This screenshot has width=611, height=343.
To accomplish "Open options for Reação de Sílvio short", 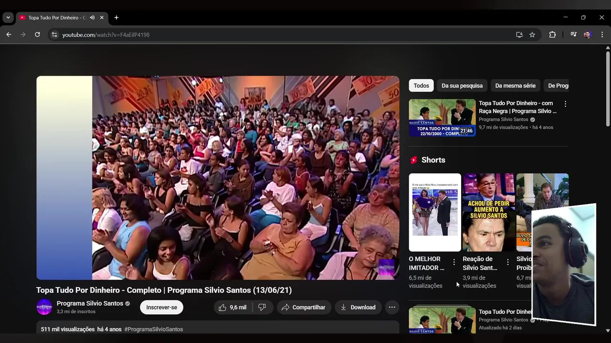I will coord(508,262).
